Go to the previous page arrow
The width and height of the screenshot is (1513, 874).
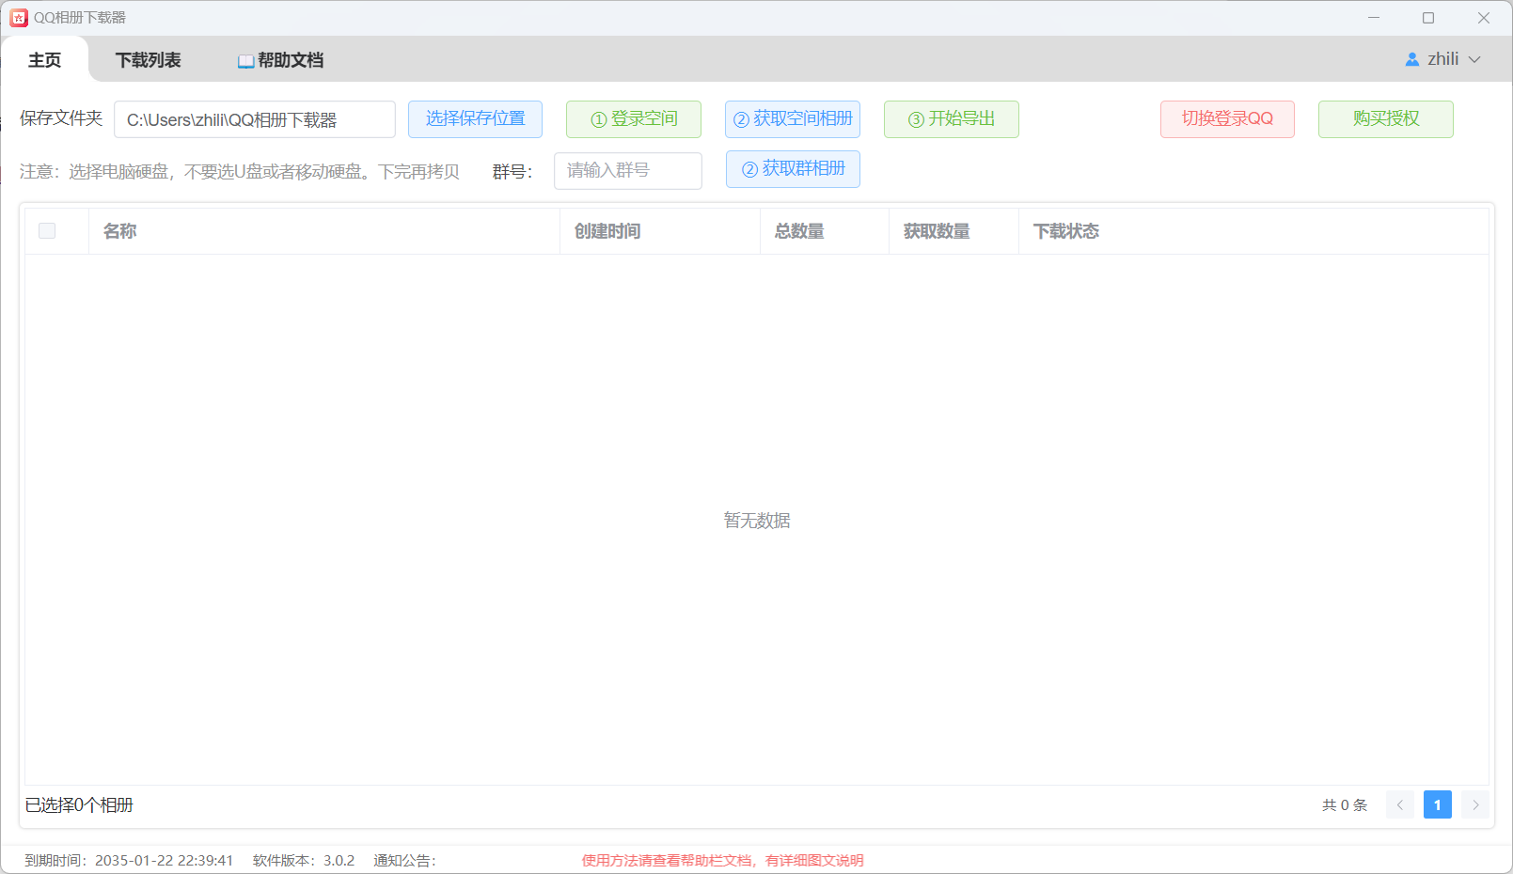tap(1399, 804)
